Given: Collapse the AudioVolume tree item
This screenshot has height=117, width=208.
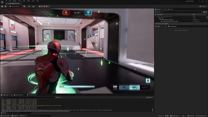Looking at the screenshot, I should click(x=160, y=19).
